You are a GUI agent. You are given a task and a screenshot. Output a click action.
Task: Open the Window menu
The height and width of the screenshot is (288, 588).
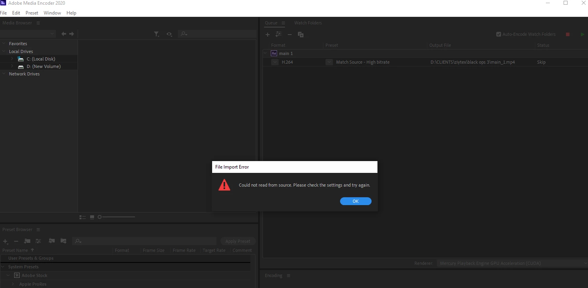coord(52,13)
